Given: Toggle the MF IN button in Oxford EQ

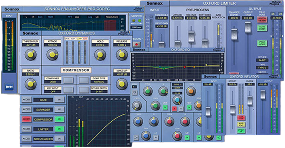Looking at the screenshot, I should click(x=187, y=137).
